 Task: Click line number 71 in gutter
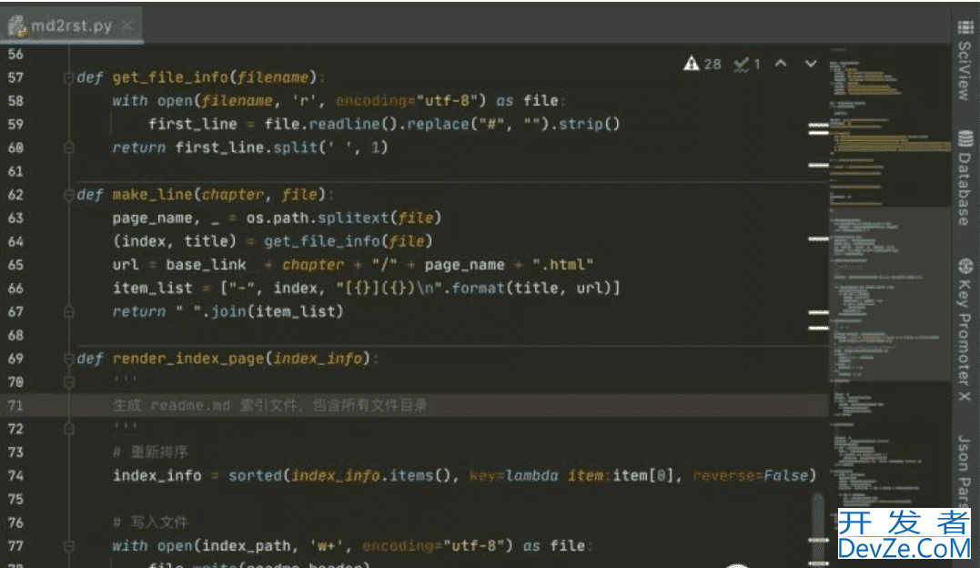click(x=15, y=405)
